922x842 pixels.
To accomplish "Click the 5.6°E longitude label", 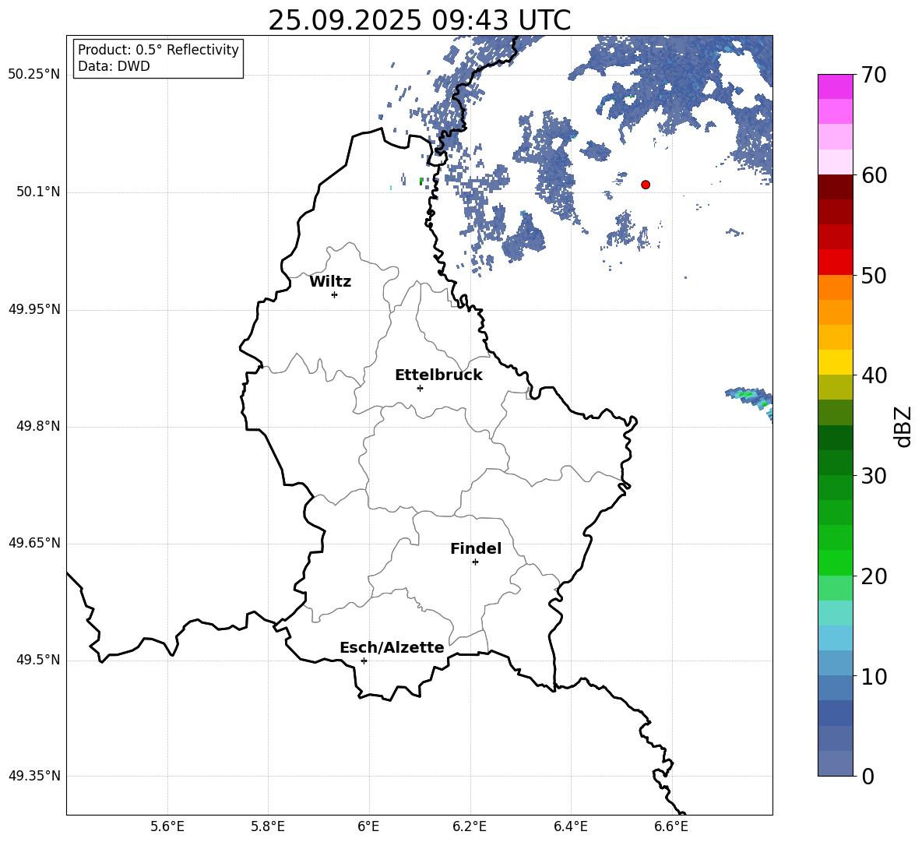I will (167, 826).
